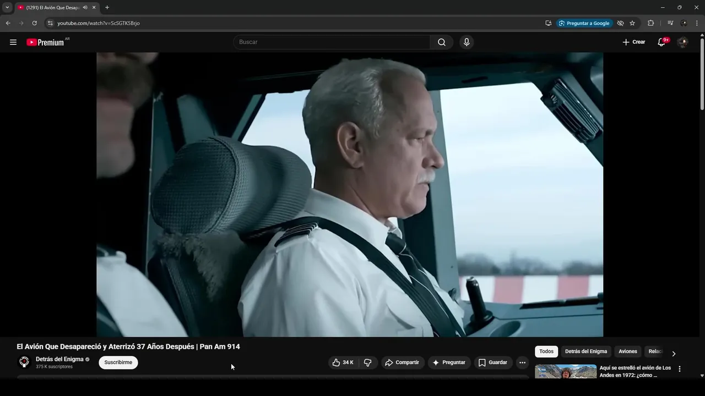
Task: Click the channel avatar of Detrás del Enigma
Action: tap(24, 362)
